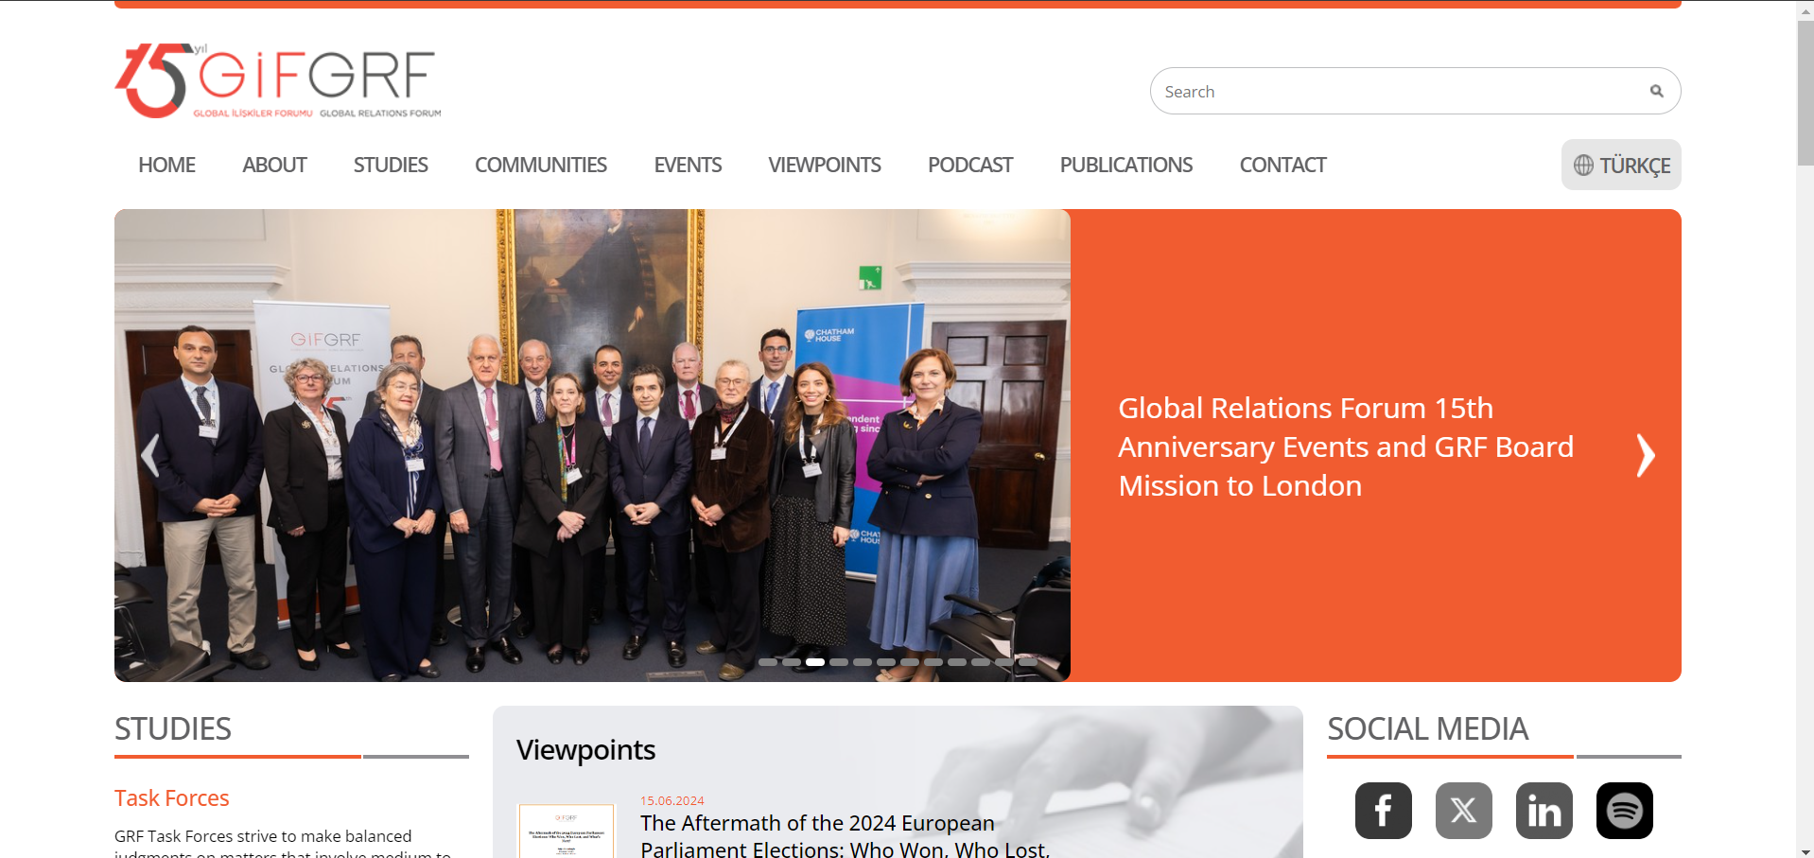Viewport: 1814px width, 858px height.
Task: Jump to fourth carousel slide indicator
Action: tap(839, 662)
